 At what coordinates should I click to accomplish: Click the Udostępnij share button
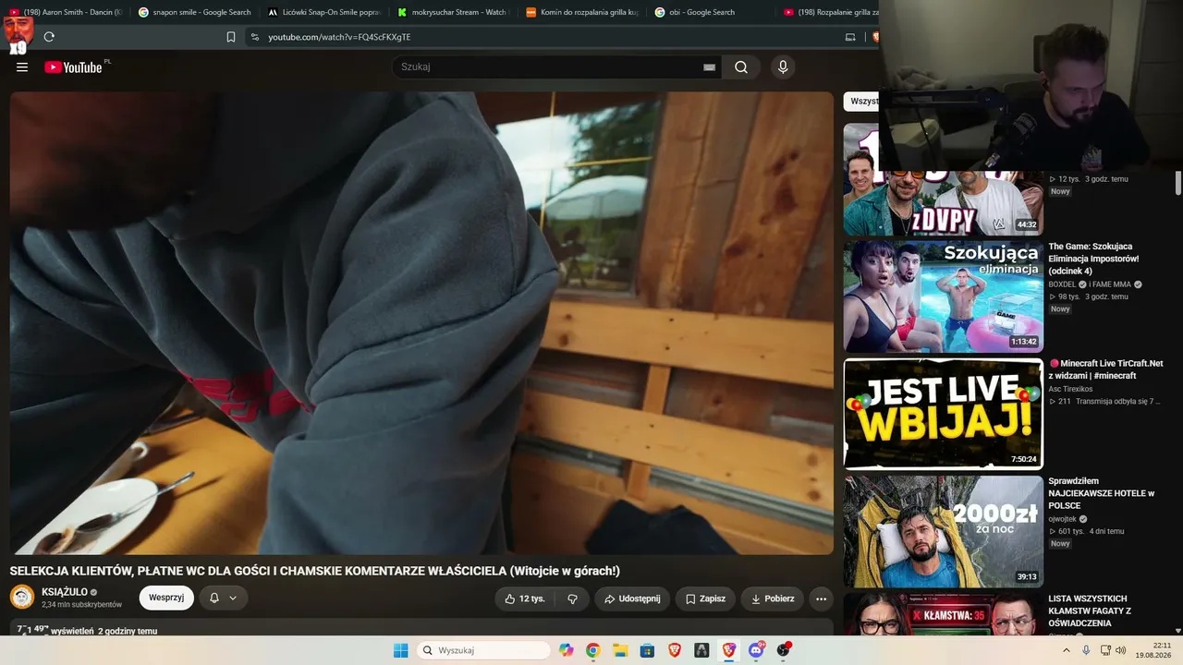click(632, 598)
